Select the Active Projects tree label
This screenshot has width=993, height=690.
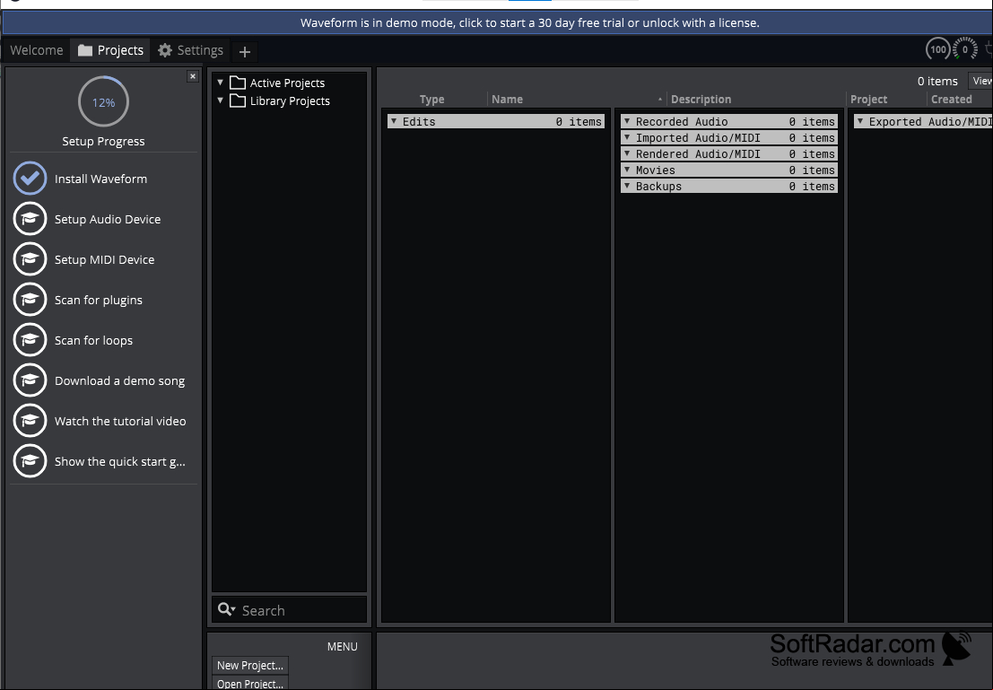click(x=287, y=83)
